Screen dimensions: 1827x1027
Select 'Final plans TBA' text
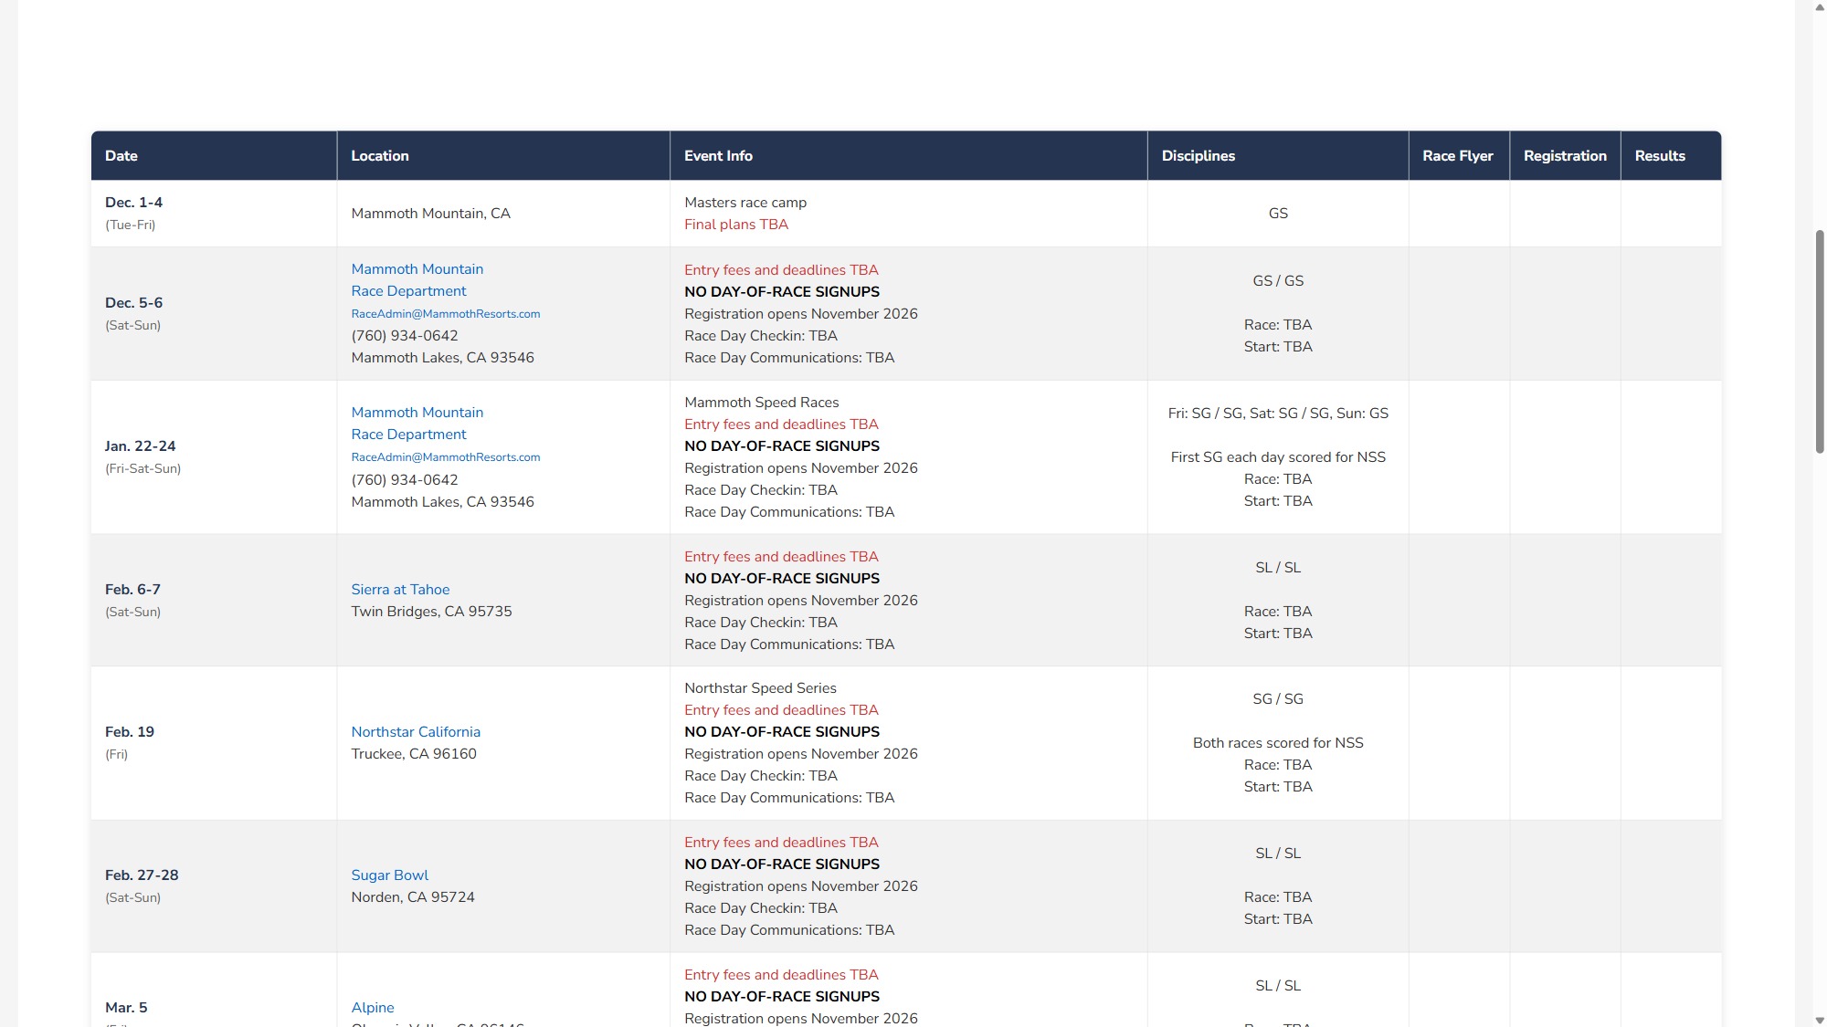[736, 225]
